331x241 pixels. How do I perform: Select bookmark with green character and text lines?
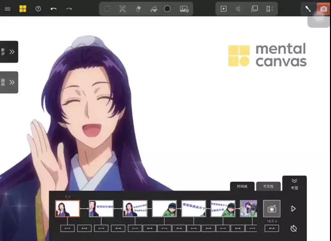[223, 208]
